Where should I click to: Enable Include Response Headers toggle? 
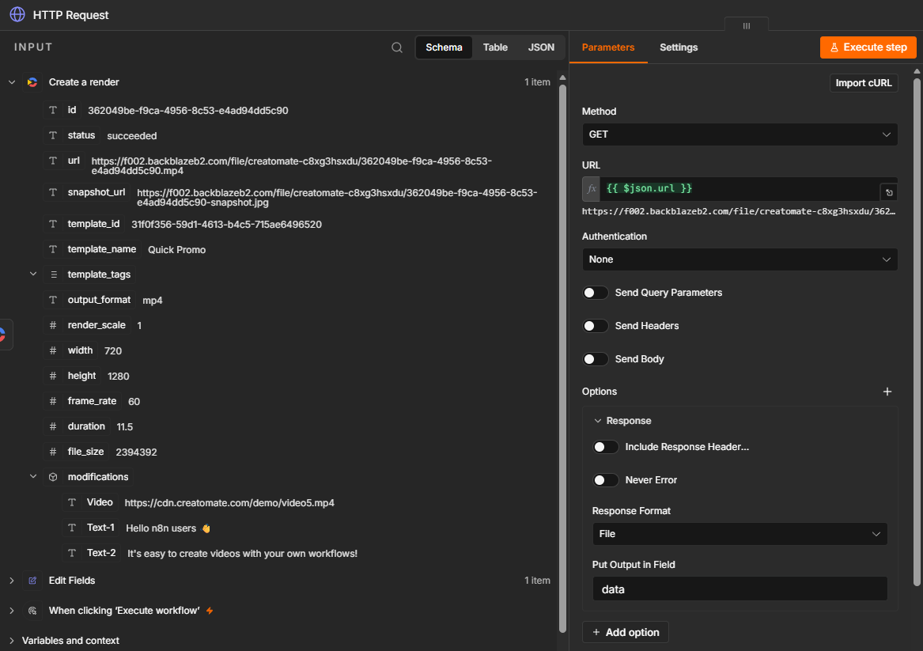[x=605, y=447]
